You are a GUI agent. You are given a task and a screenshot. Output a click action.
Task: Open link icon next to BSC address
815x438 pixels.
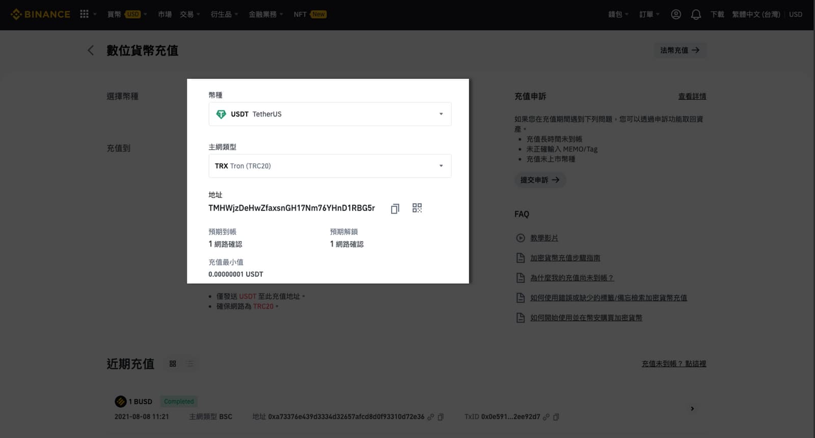[431, 417]
